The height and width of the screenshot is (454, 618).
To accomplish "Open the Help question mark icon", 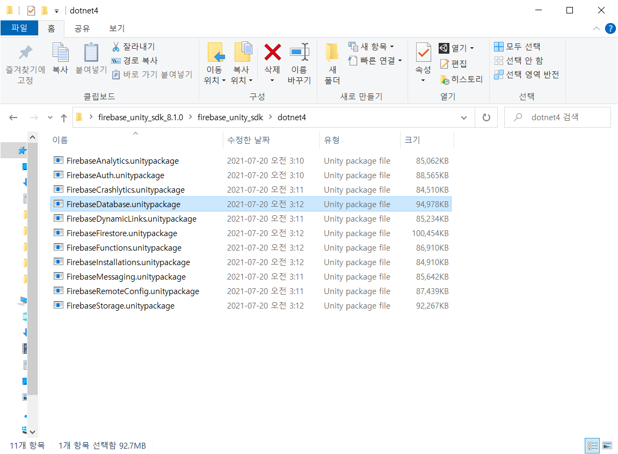I will (610, 28).
